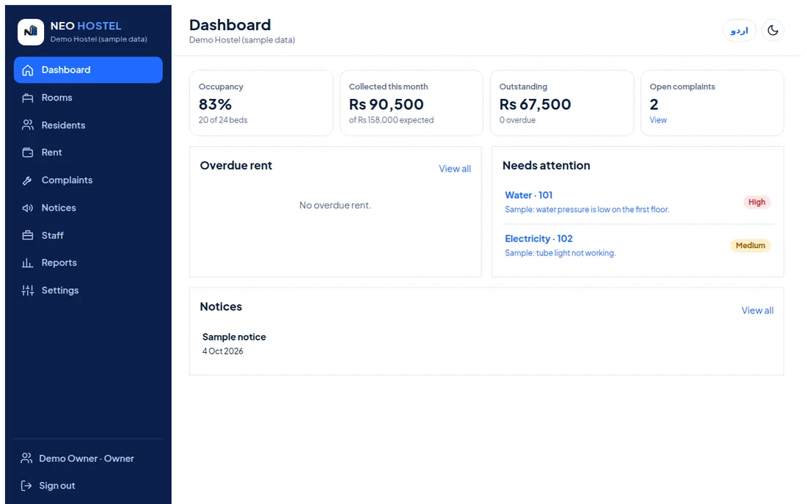Open the Complaints section
The width and height of the screenshot is (807, 504).
pyautogui.click(x=88, y=180)
